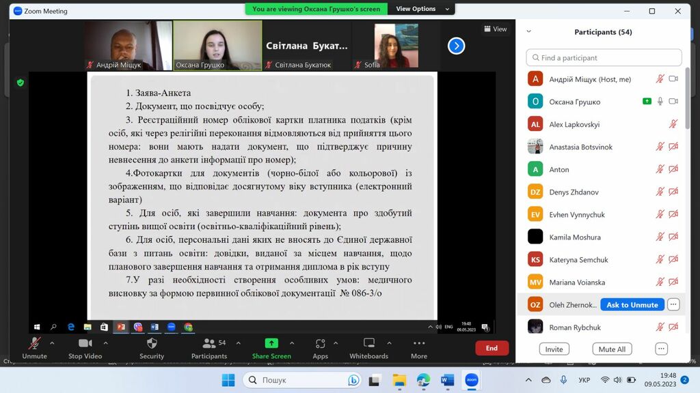
Task: Open the View layout menu
Action: [x=496, y=29]
